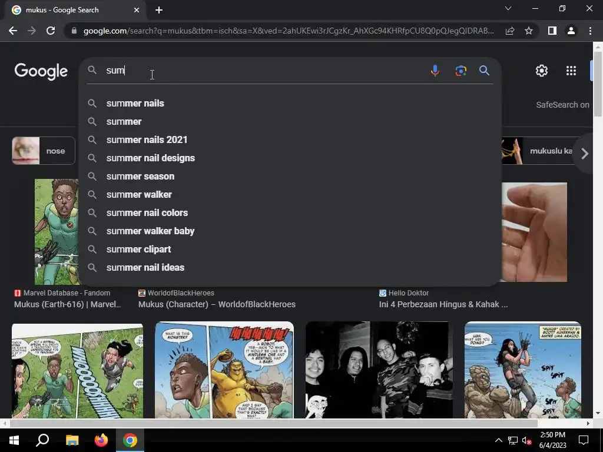The image size is (603, 452).
Task: Open the WHOOOOOSH comic panel thumbnail
Action: 77,371
